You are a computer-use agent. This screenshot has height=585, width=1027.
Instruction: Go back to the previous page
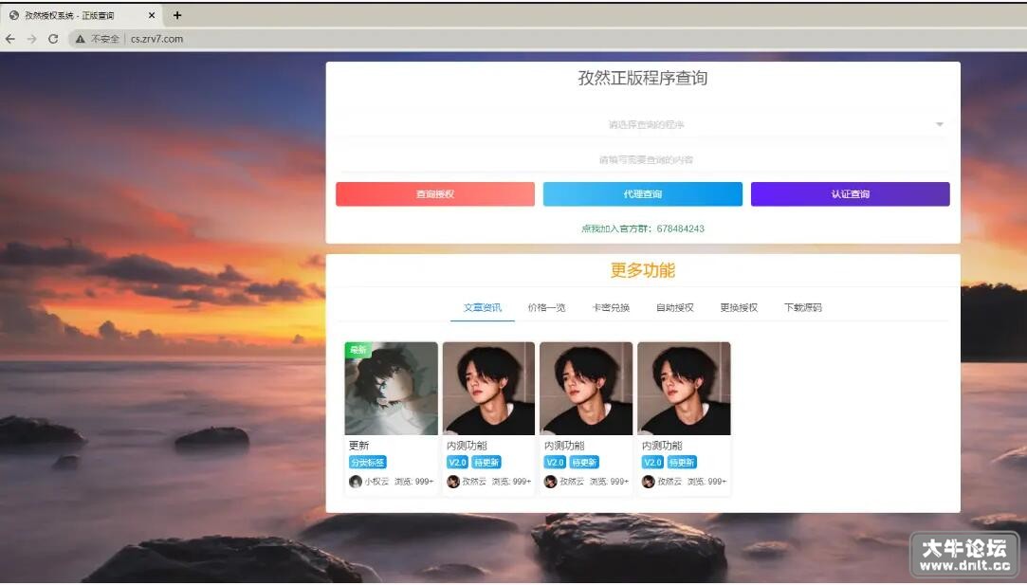click(10, 39)
